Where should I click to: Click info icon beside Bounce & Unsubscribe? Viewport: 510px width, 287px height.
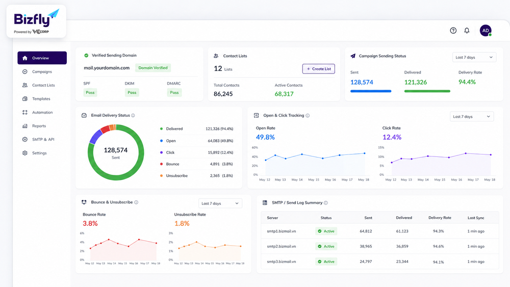coord(136,202)
